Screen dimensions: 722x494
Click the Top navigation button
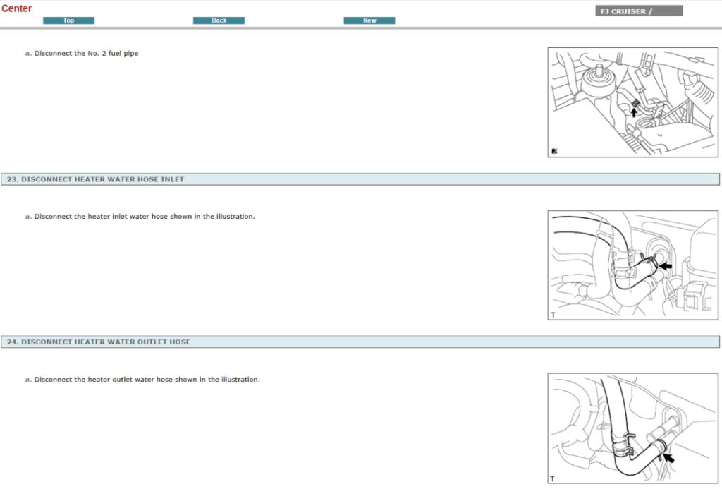pyautogui.click(x=68, y=20)
